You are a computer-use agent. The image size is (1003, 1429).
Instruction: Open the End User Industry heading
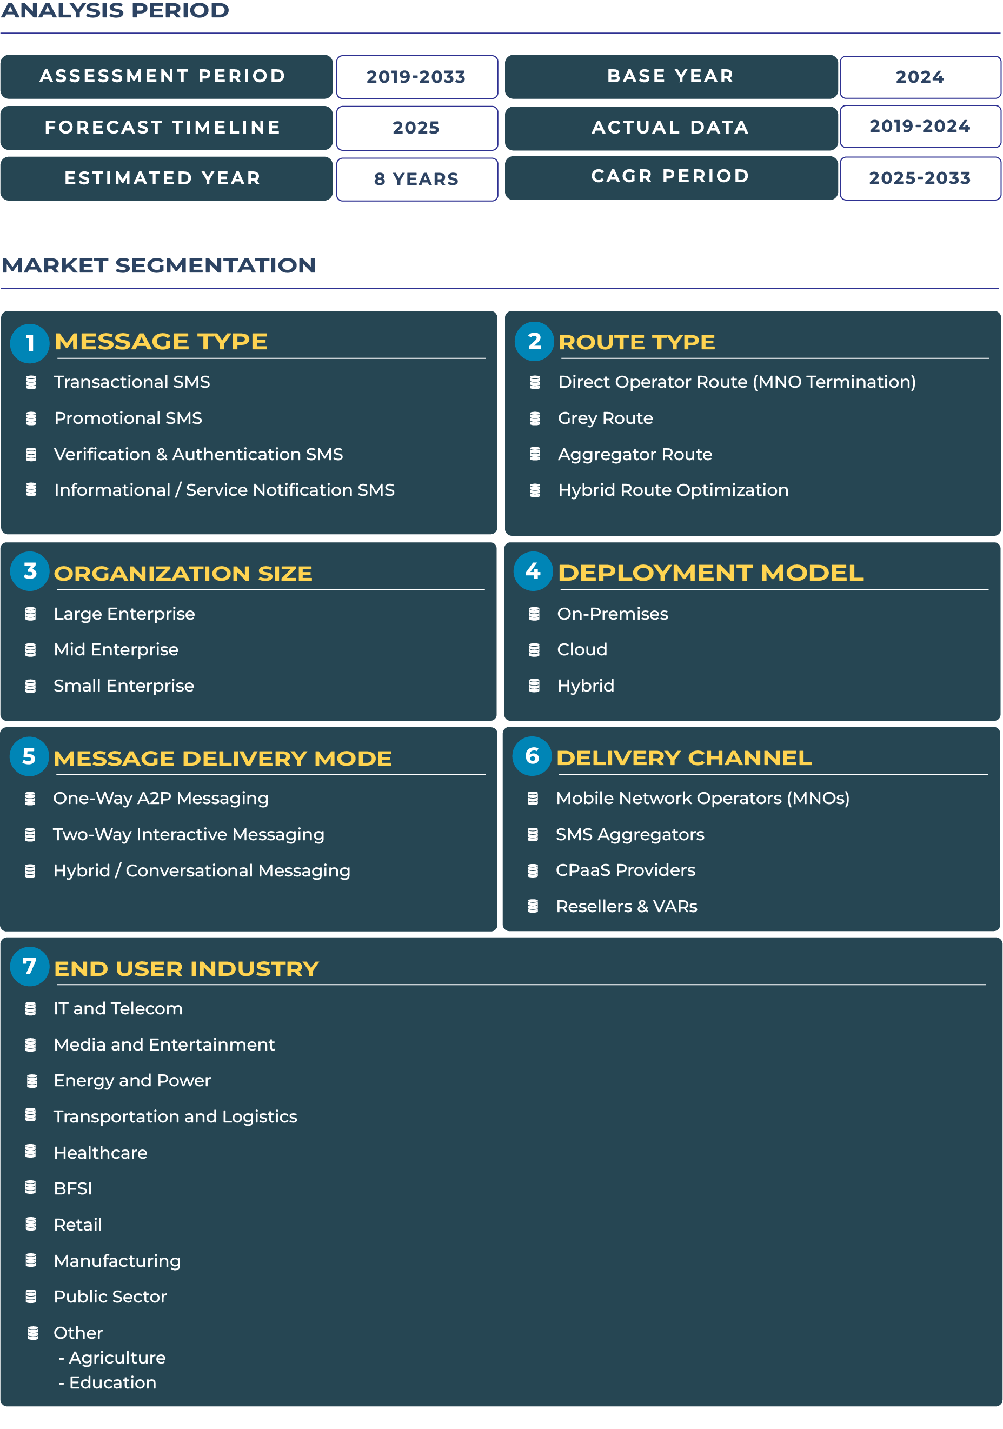click(186, 968)
